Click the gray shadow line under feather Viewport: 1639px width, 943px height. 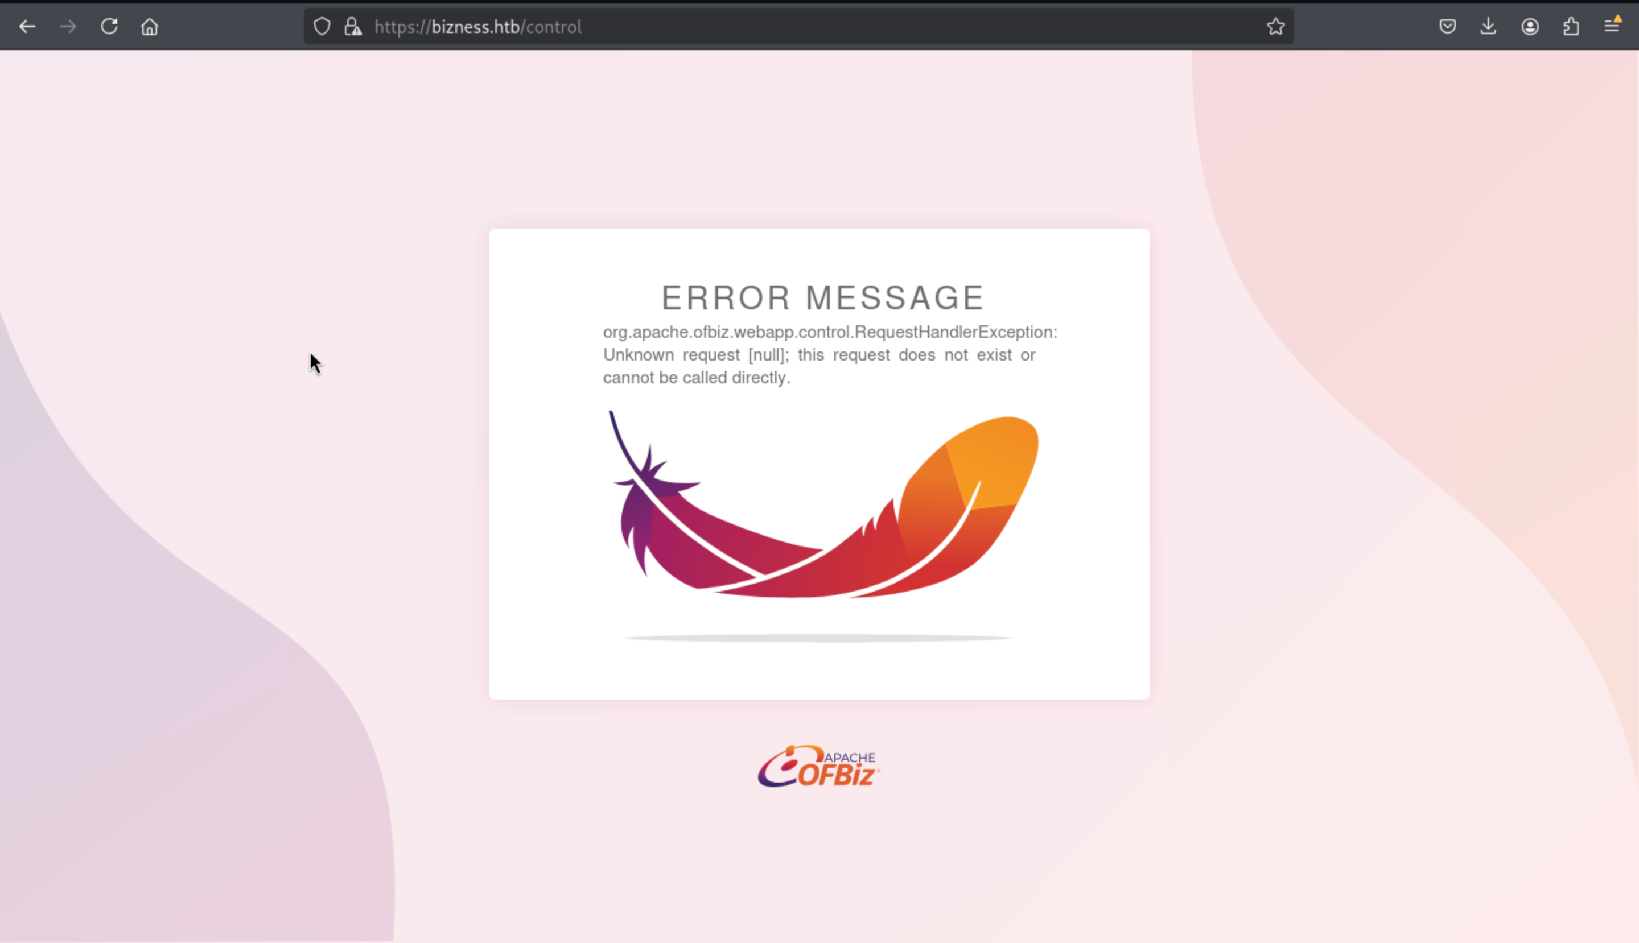818,638
